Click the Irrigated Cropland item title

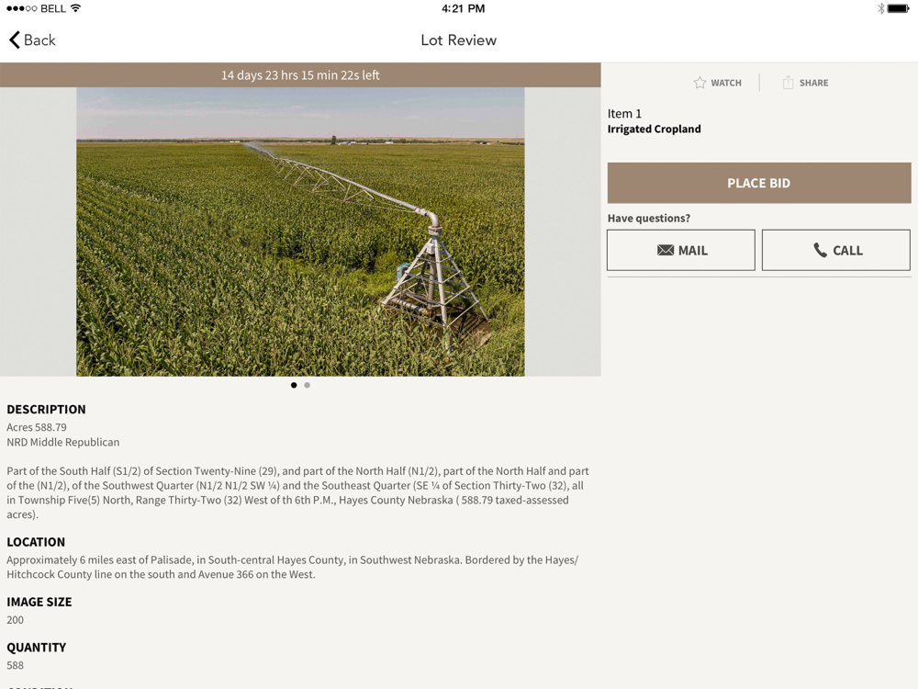[x=654, y=129]
